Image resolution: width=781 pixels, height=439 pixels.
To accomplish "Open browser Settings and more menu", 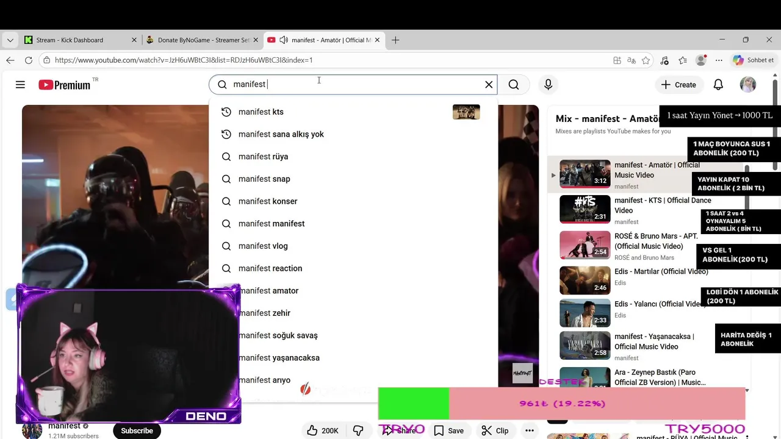I will (x=719, y=60).
